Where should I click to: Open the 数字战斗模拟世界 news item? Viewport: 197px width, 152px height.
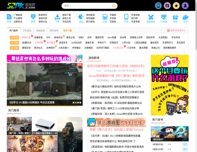(x=116, y=87)
